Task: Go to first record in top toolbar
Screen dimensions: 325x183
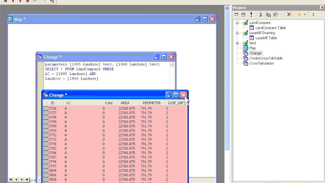Action: click(x=6, y=1)
